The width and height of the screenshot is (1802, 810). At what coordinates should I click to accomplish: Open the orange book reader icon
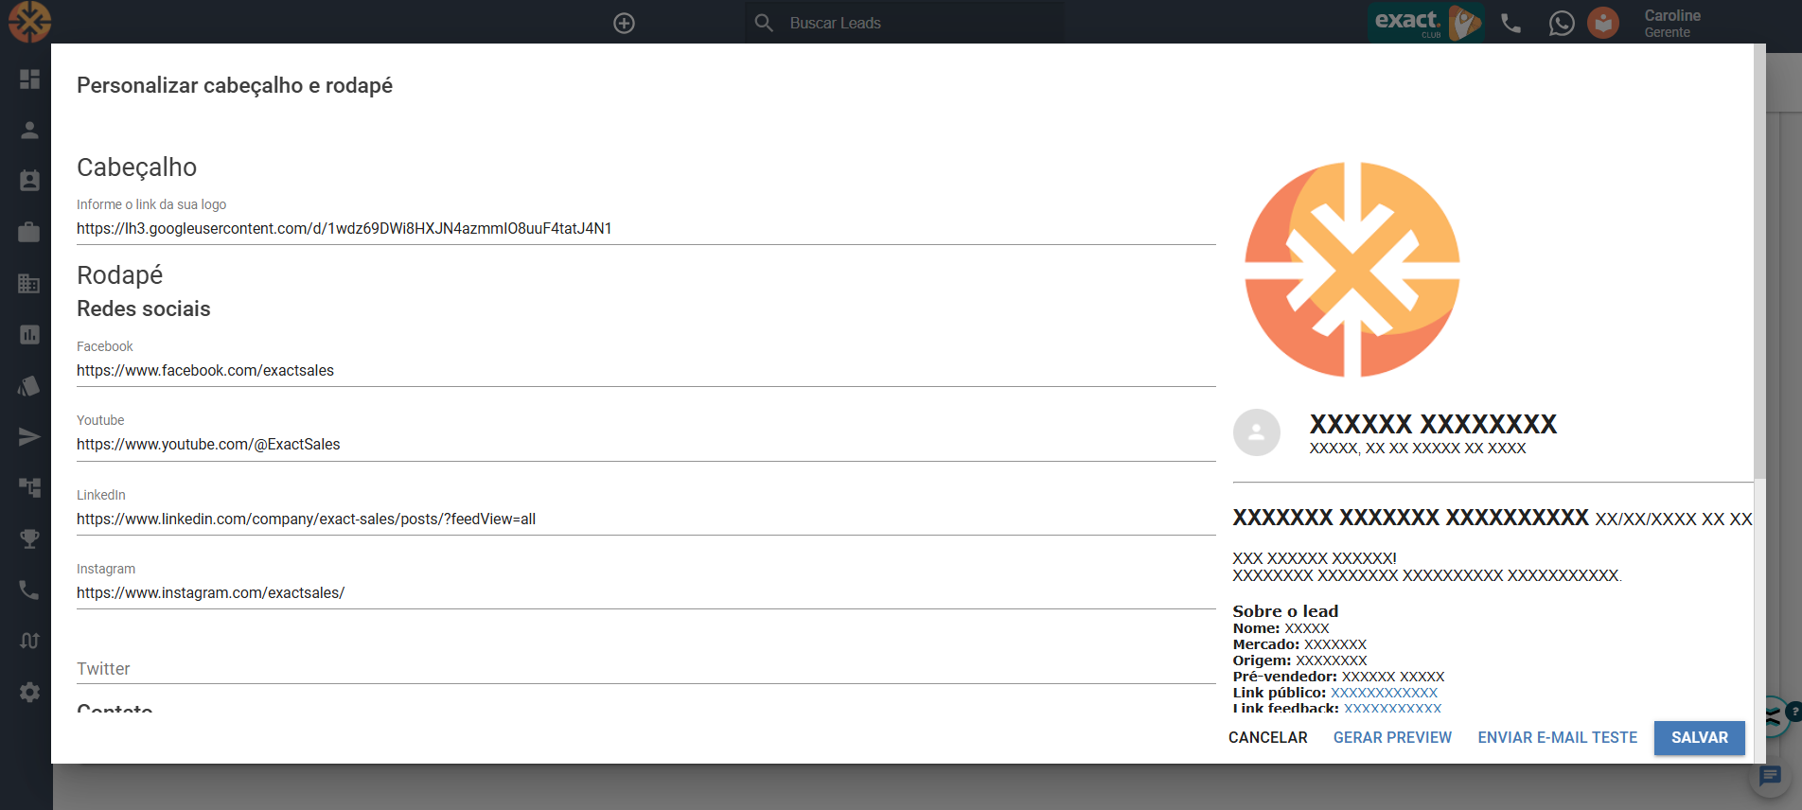[x=1603, y=23]
